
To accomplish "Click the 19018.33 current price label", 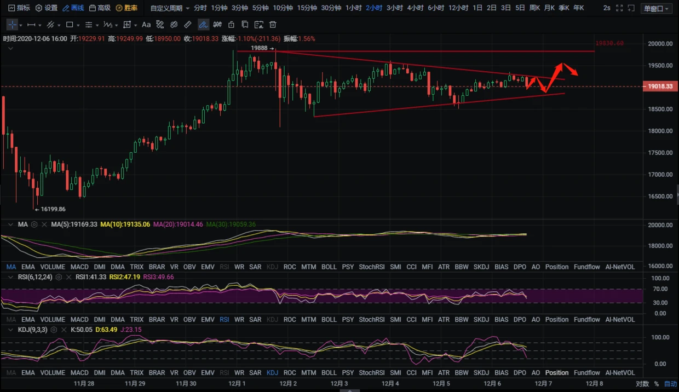I will click(x=660, y=87).
